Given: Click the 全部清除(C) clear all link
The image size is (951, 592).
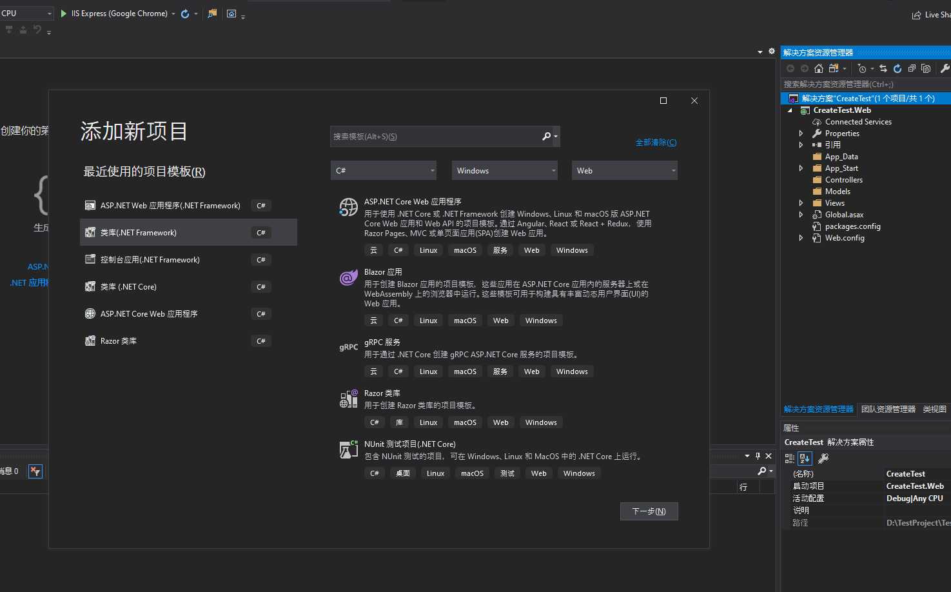Looking at the screenshot, I should 656,143.
